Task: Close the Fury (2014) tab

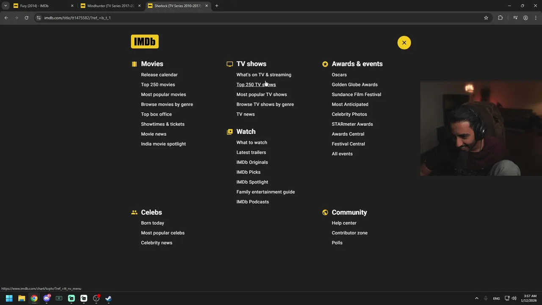Action: pos(72,6)
